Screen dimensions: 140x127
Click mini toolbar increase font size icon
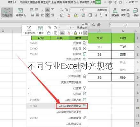pos(55,28)
